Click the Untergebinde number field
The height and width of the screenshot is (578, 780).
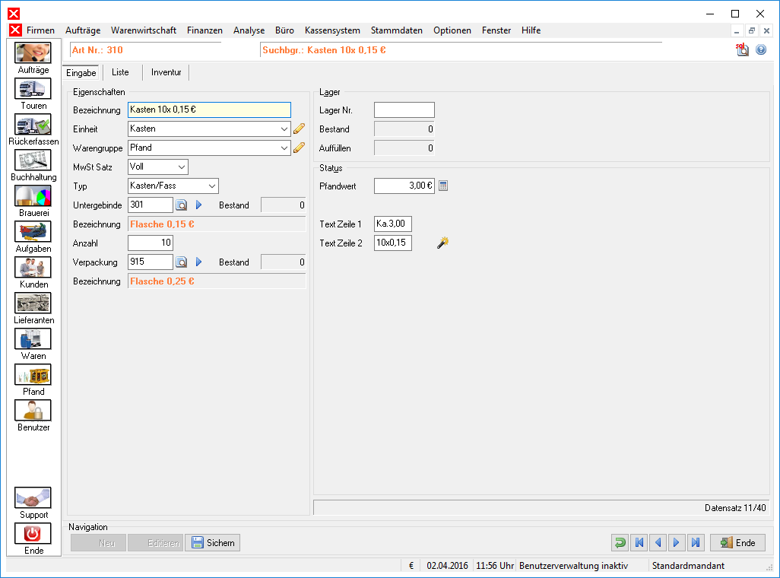151,205
